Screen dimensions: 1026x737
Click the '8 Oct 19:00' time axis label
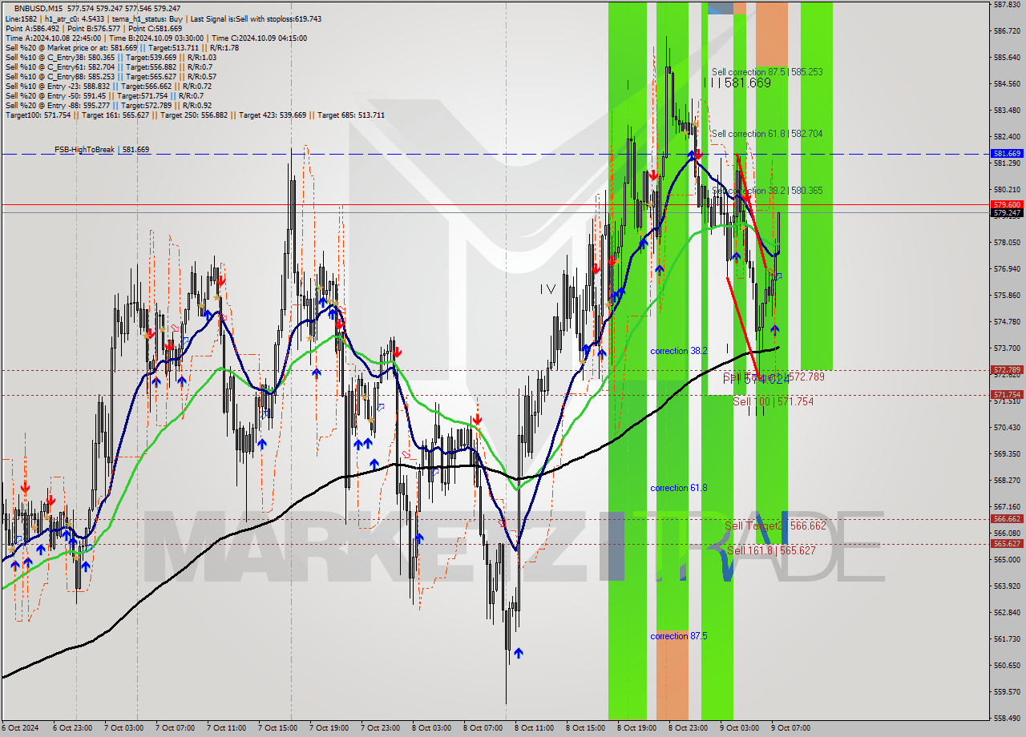tap(636, 728)
